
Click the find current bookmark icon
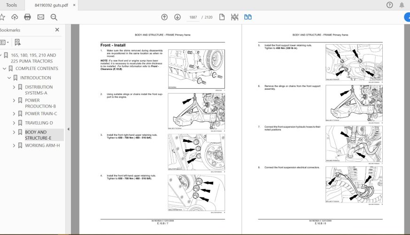tap(17, 42)
